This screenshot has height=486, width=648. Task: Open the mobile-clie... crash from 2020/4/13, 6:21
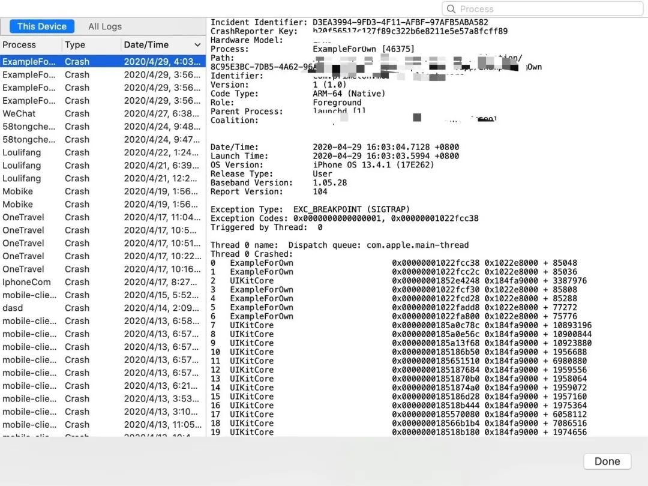point(103,386)
